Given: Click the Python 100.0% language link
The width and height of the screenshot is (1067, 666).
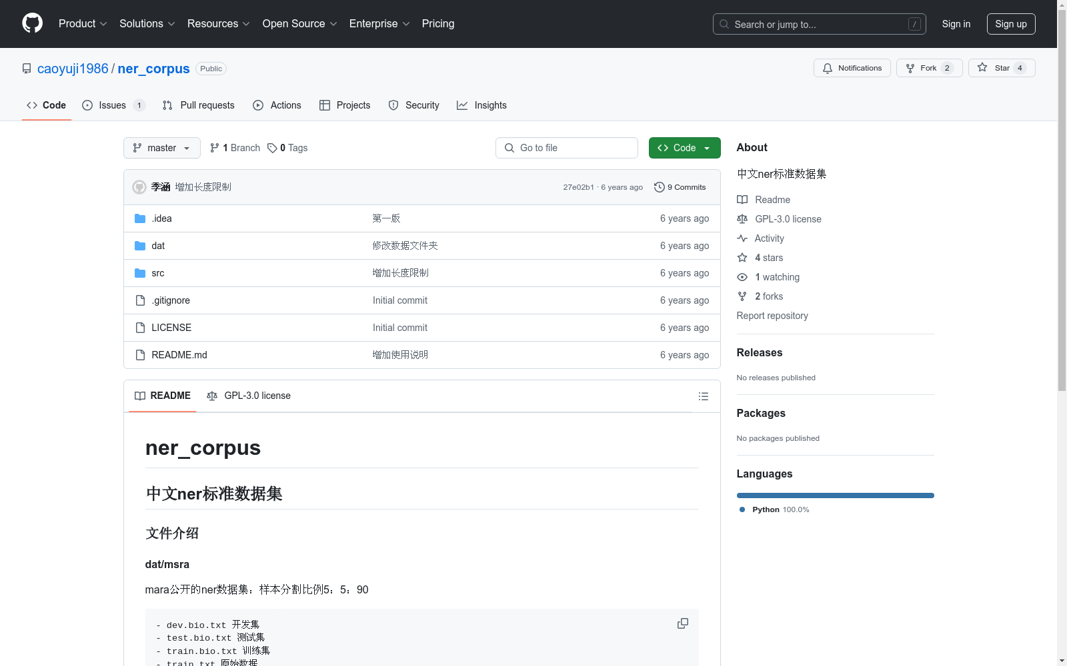Looking at the screenshot, I should coord(774,509).
